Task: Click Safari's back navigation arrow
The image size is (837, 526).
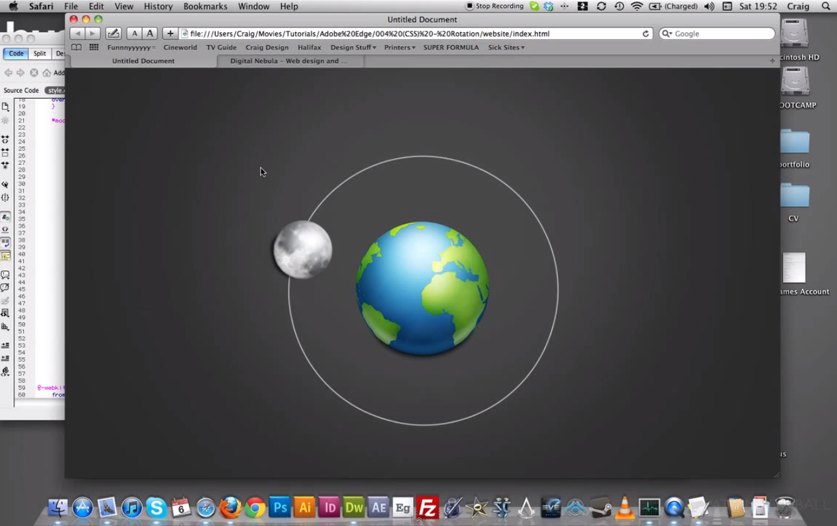Action: pyautogui.click(x=77, y=34)
